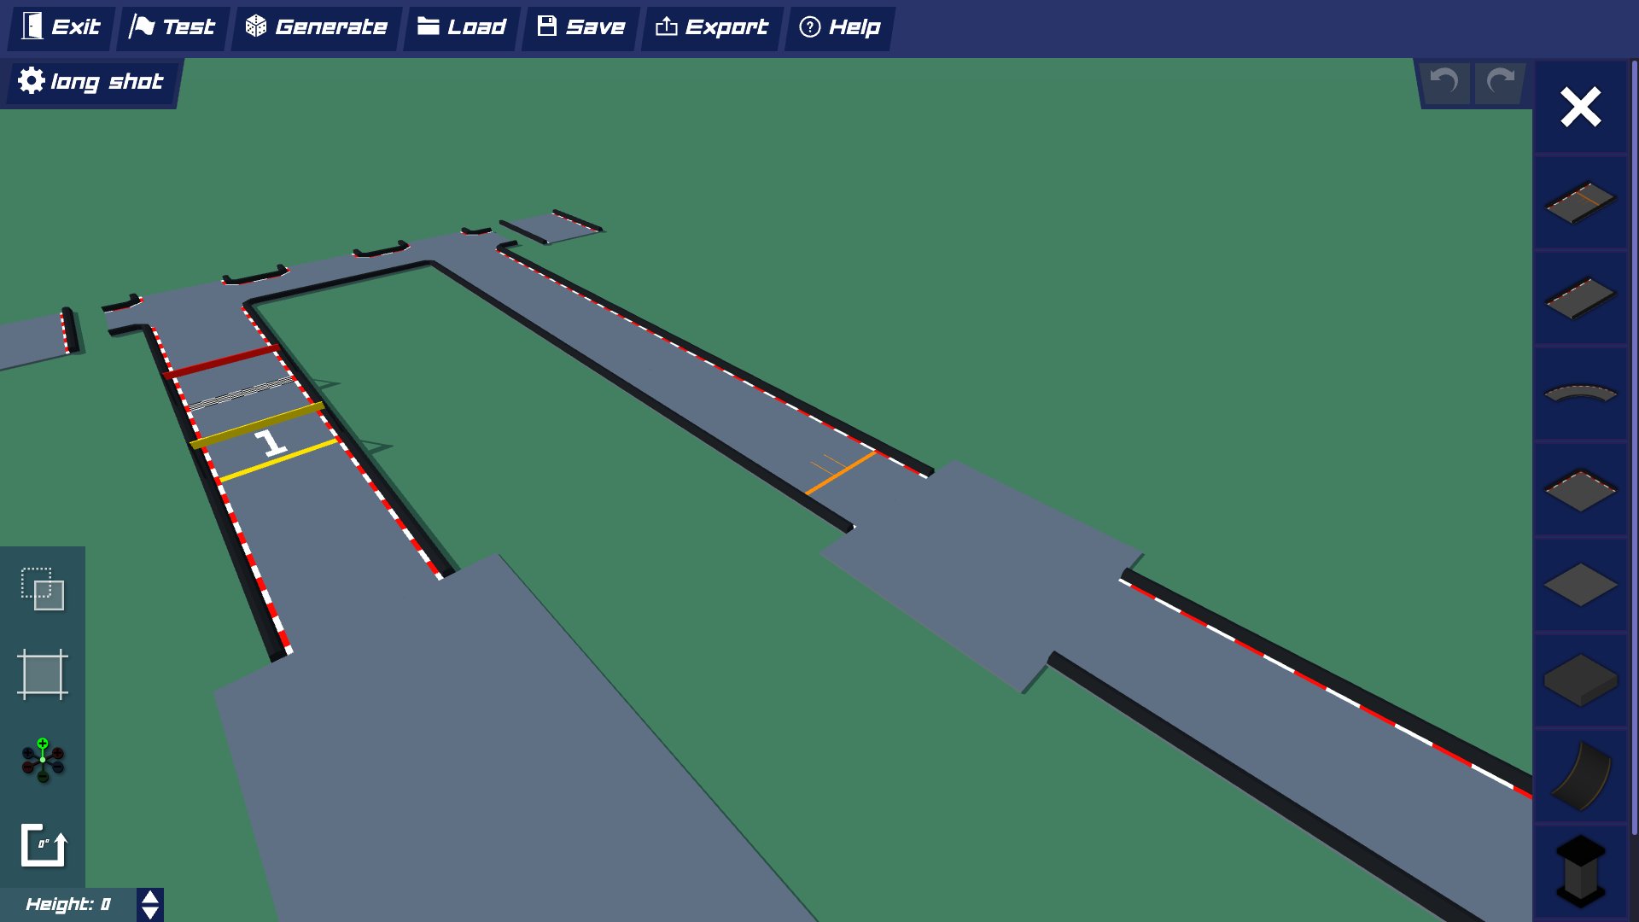Open the Generate menu
The width and height of the screenshot is (1639, 922).
point(318,26)
